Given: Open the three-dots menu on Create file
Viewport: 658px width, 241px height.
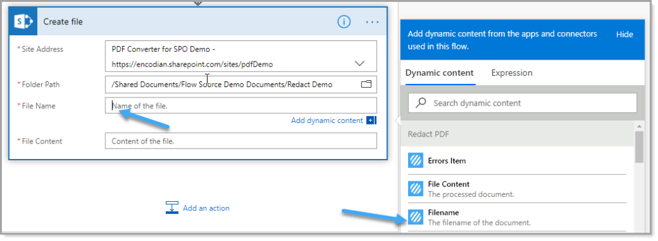Looking at the screenshot, I should [x=372, y=22].
